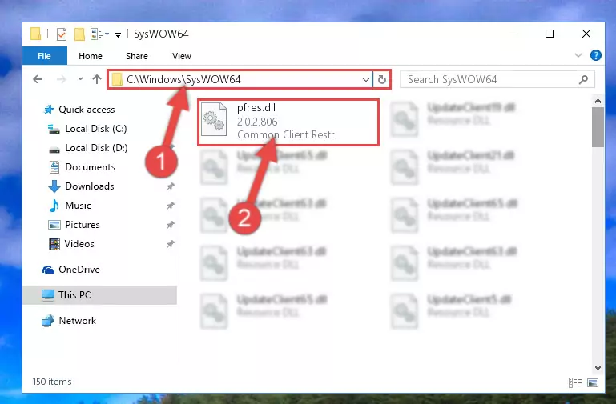The width and height of the screenshot is (616, 404).
Task: Go up one folder level
Action: point(97,79)
